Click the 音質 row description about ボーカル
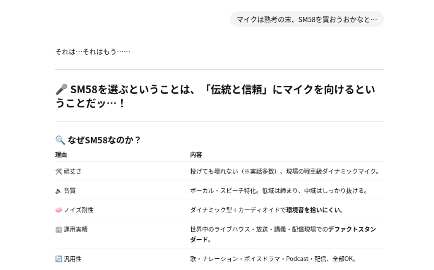Viewport: 434px width, 270px height. [x=279, y=191]
